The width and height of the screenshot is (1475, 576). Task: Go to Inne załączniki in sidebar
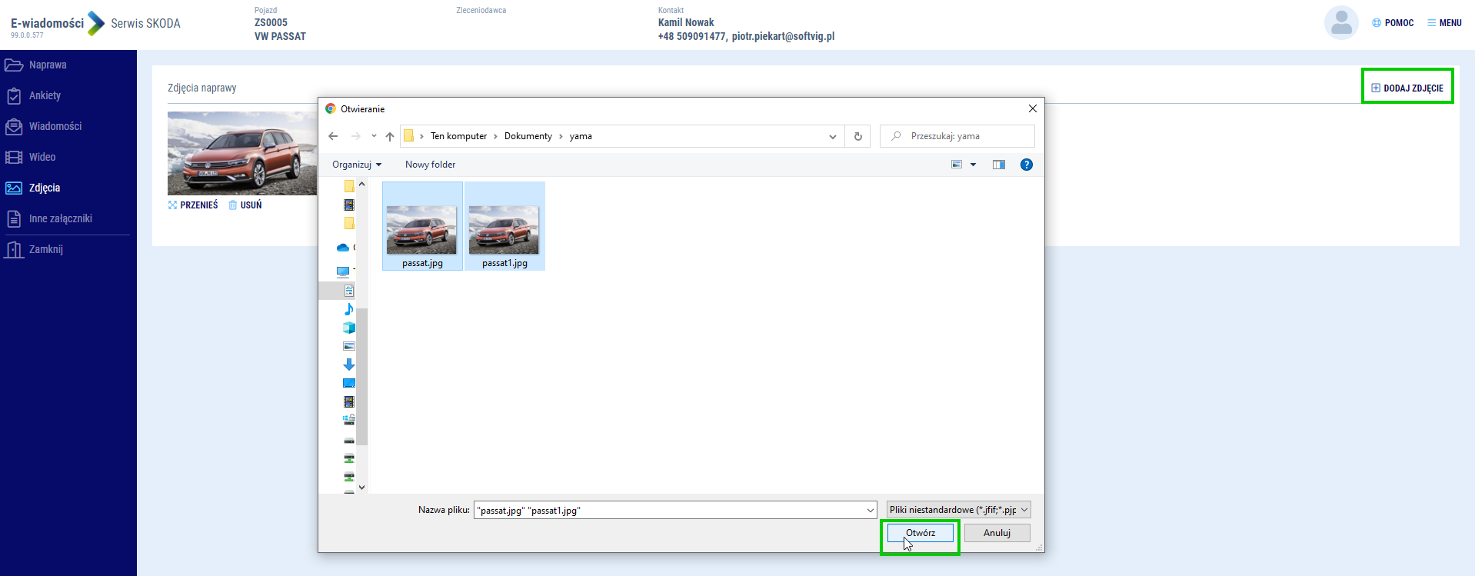[x=60, y=218]
